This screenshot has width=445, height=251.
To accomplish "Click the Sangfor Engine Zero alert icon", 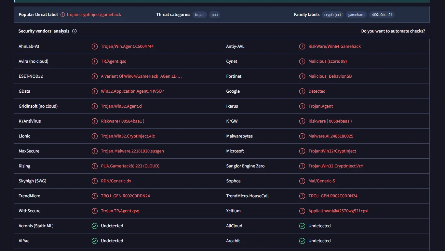I will [x=302, y=166].
